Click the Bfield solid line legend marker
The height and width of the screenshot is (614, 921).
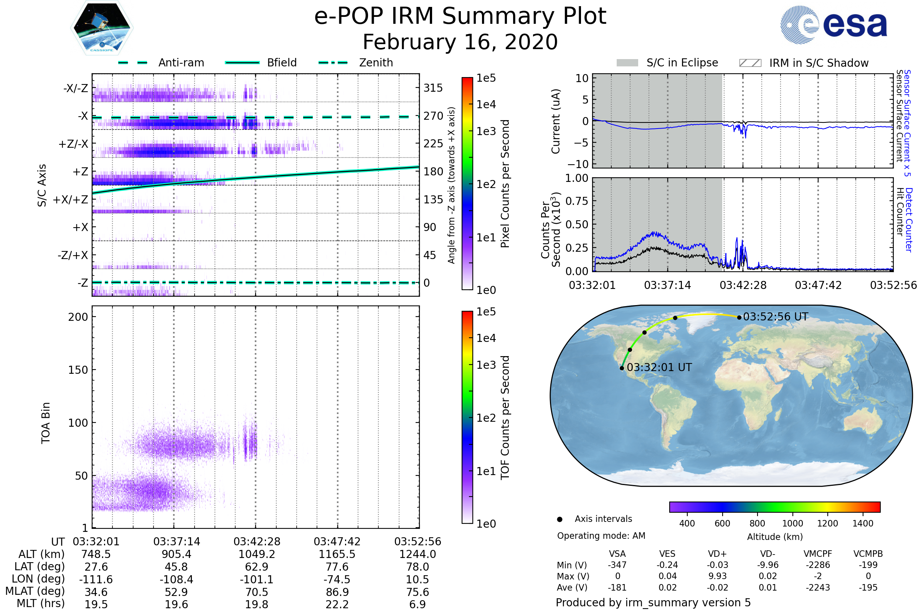point(242,63)
